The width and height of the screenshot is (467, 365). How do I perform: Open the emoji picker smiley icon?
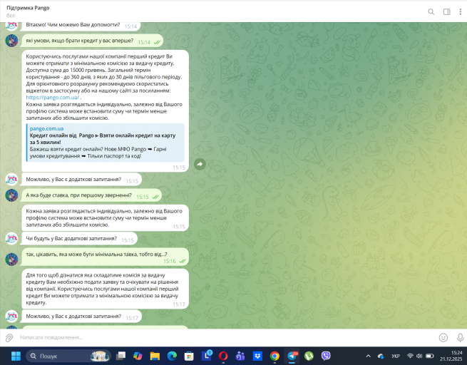click(443, 337)
